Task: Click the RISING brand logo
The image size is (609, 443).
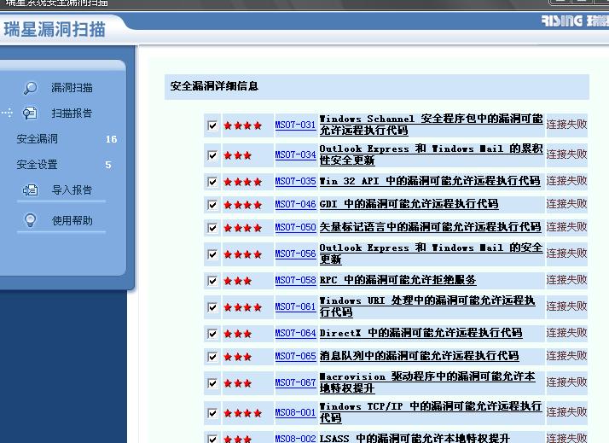Action: click(575, 21)
